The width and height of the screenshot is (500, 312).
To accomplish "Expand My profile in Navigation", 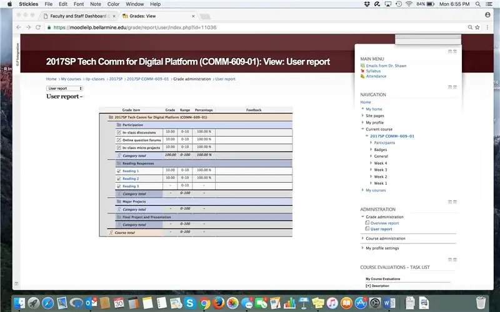I will 362,122.
